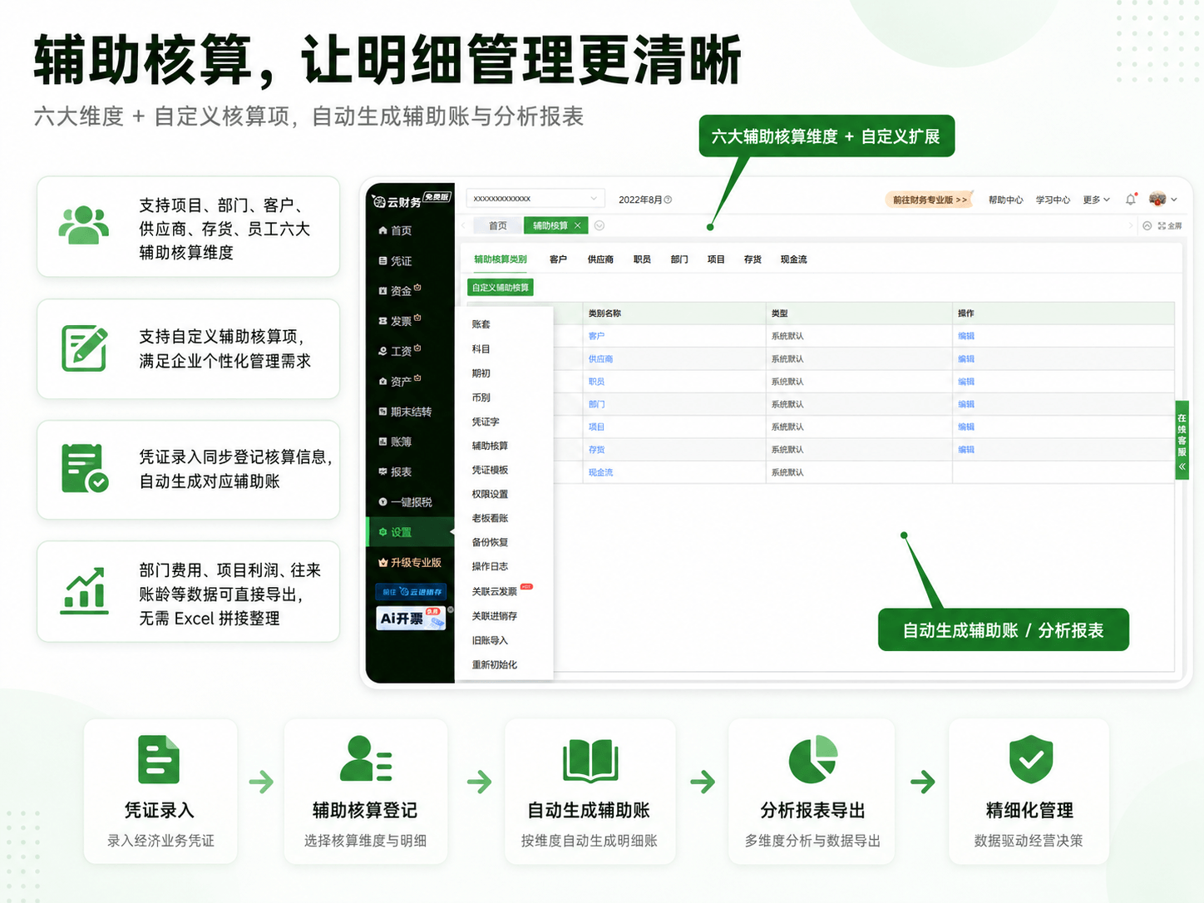Choose 账套 from the settings submenu
The image size is (1204, 903).
click(481, 324)
